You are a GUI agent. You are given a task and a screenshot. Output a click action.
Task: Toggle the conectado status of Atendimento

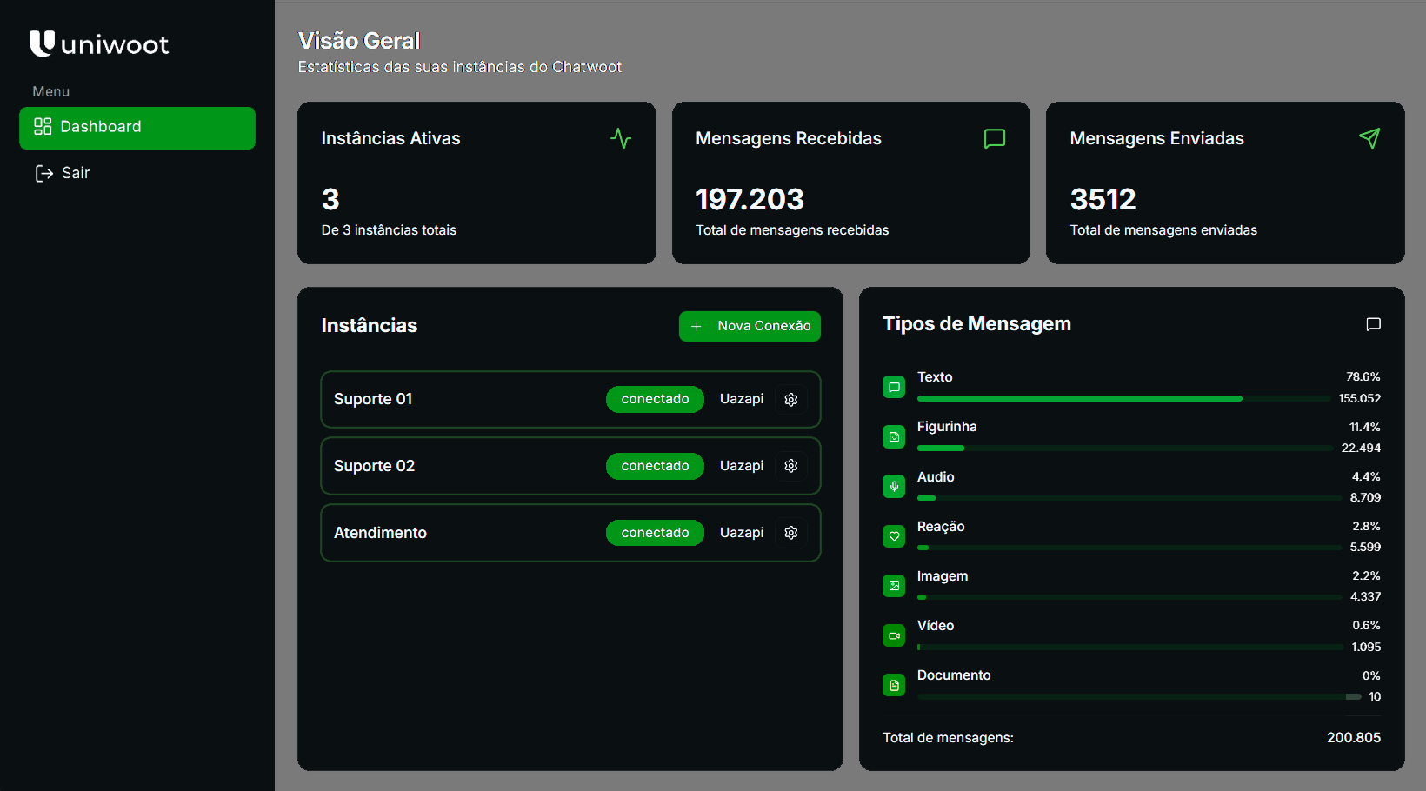[655, 532]
